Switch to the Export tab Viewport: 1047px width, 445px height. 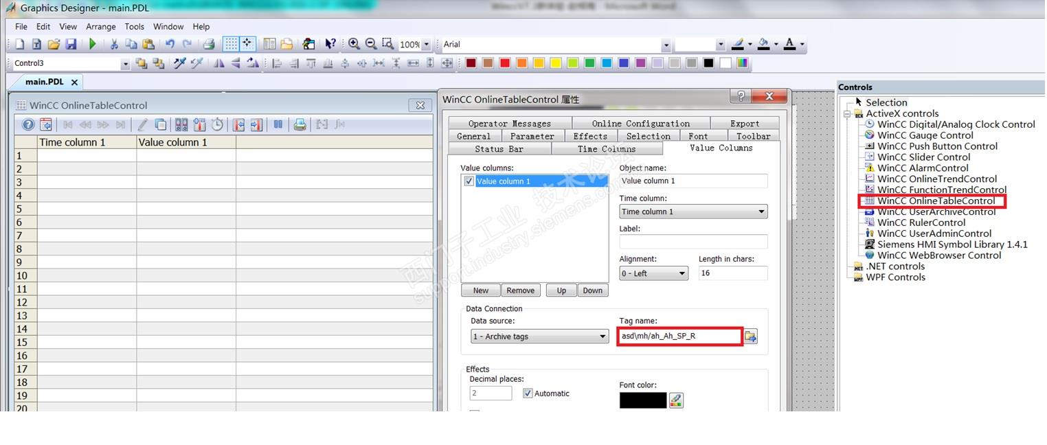coord(745,124)
